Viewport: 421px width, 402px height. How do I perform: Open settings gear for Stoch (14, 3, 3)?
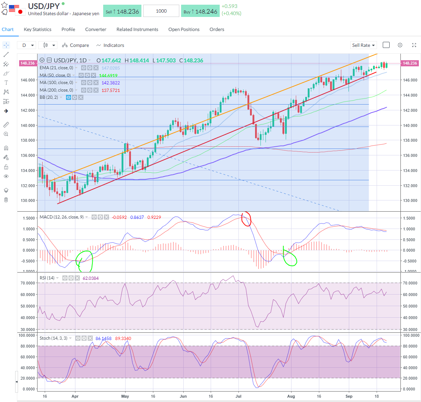[84, 339]
